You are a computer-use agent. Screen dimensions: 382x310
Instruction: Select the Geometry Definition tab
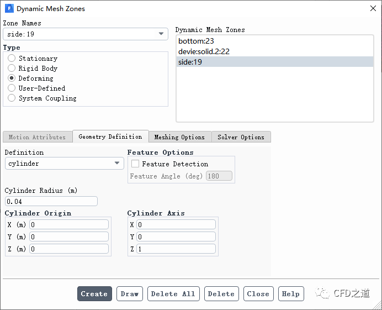click(x=110, y=136)
